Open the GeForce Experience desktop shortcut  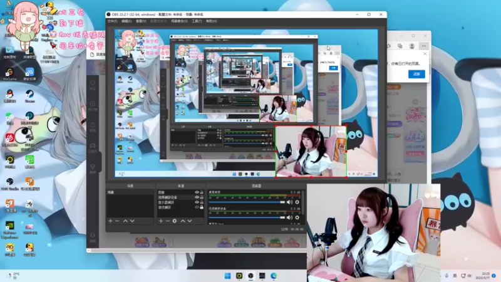click(9, 230)
